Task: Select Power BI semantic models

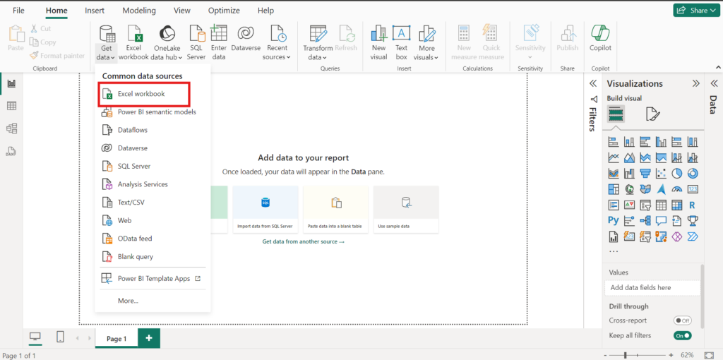Action: pyautogui.click(x=153, y=112)
